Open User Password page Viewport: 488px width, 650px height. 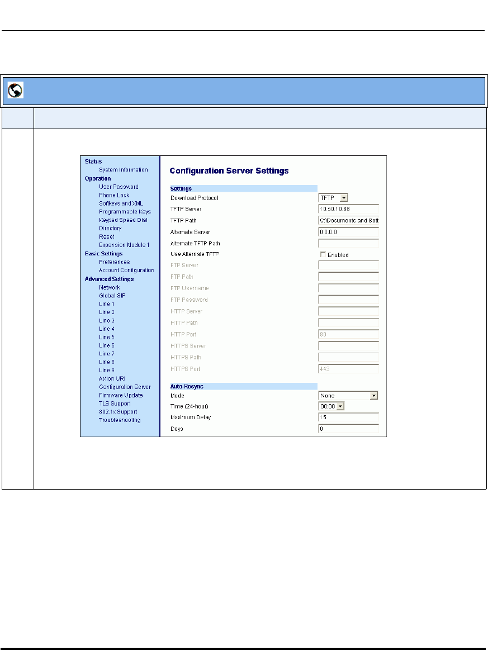[119, 187]
